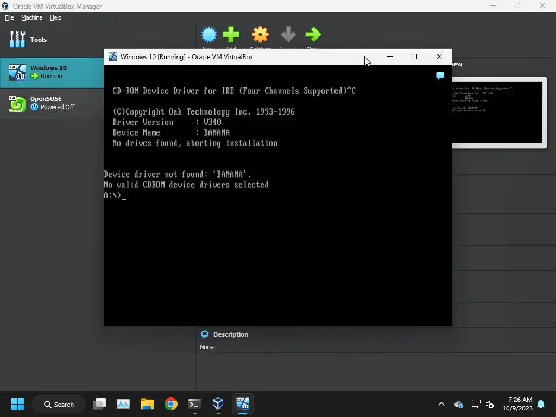The image size is (556, 417).
Task: Close the Windows 10 VM window
Action: click(439, 56)
